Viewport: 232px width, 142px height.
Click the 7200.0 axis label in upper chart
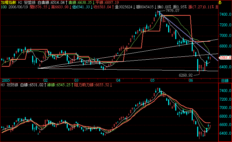(226, 25)
